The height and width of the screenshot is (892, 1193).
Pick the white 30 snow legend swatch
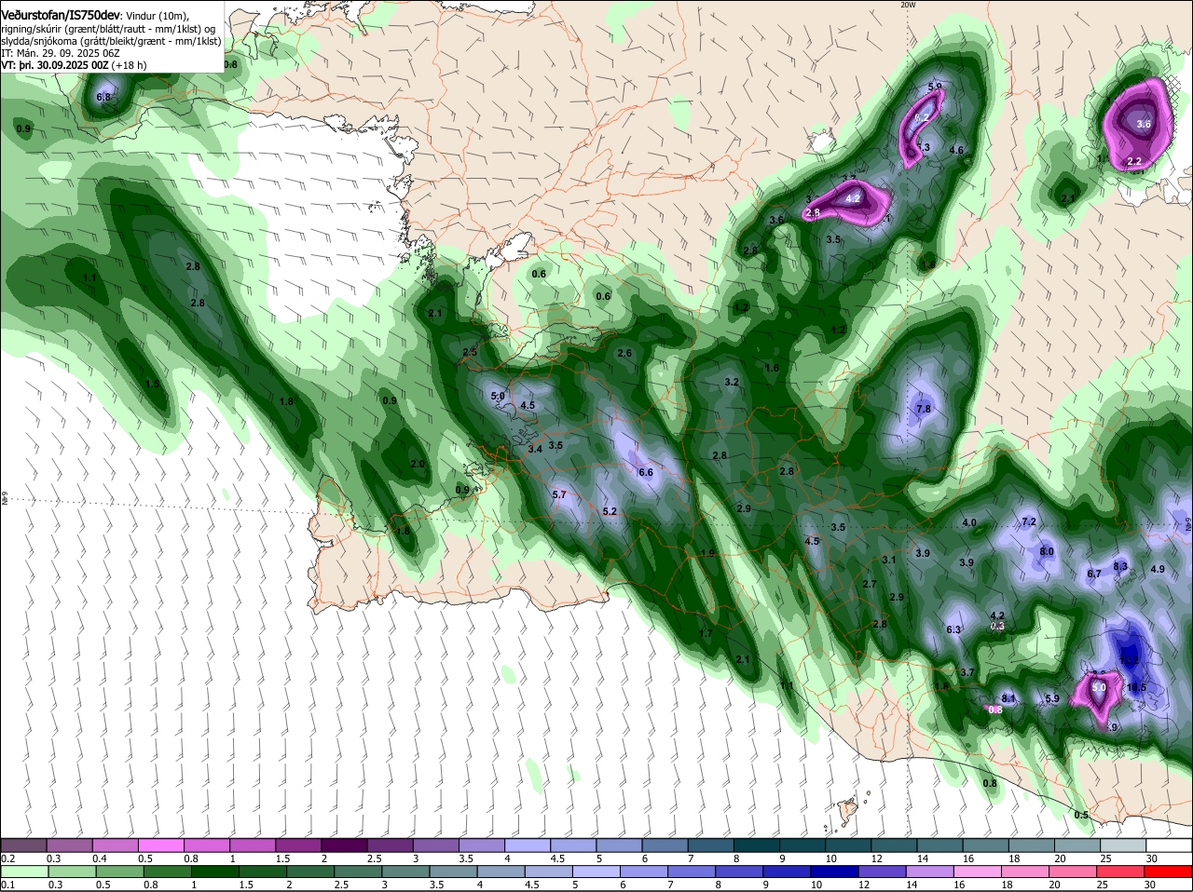click(x=1169, y=845)
